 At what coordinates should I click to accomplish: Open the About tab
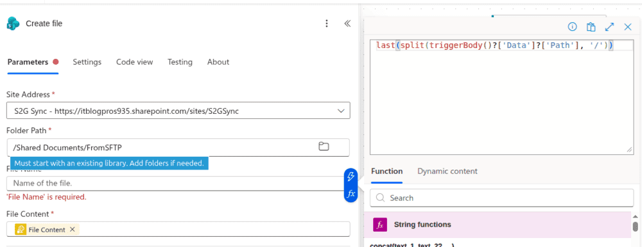click(x=218, y=62)
